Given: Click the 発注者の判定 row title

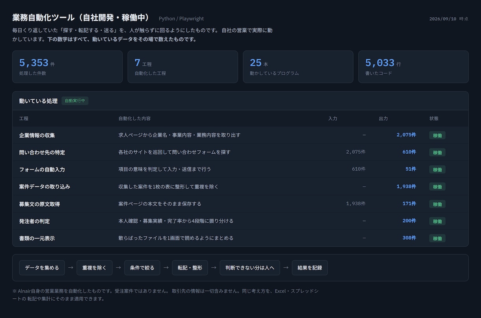Looking at the screenshot, I should (x=34, y=221).
